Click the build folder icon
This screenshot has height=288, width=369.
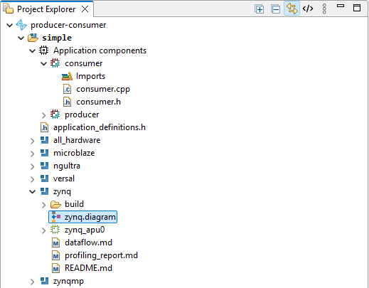tap(55, 204)
